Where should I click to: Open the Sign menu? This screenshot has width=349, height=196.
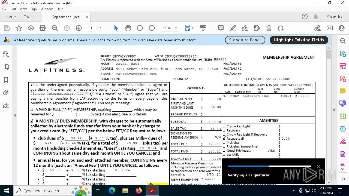(x=34, y=9)
